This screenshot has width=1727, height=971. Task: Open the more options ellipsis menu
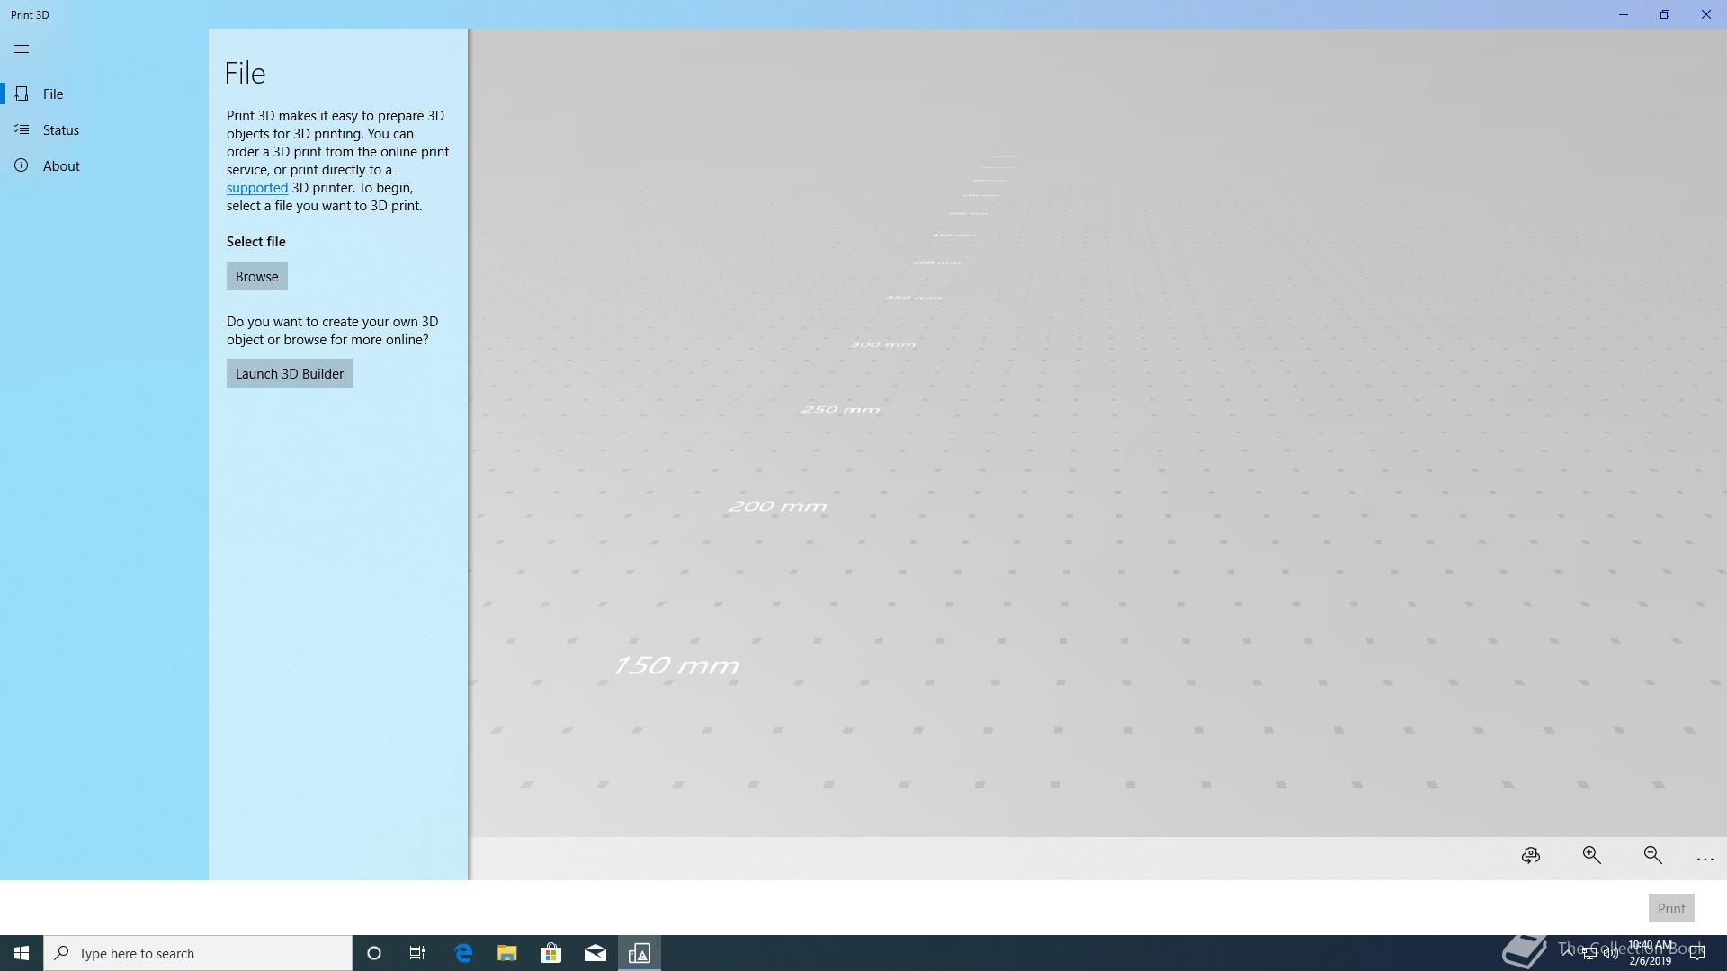click(x=1705, y=859)
